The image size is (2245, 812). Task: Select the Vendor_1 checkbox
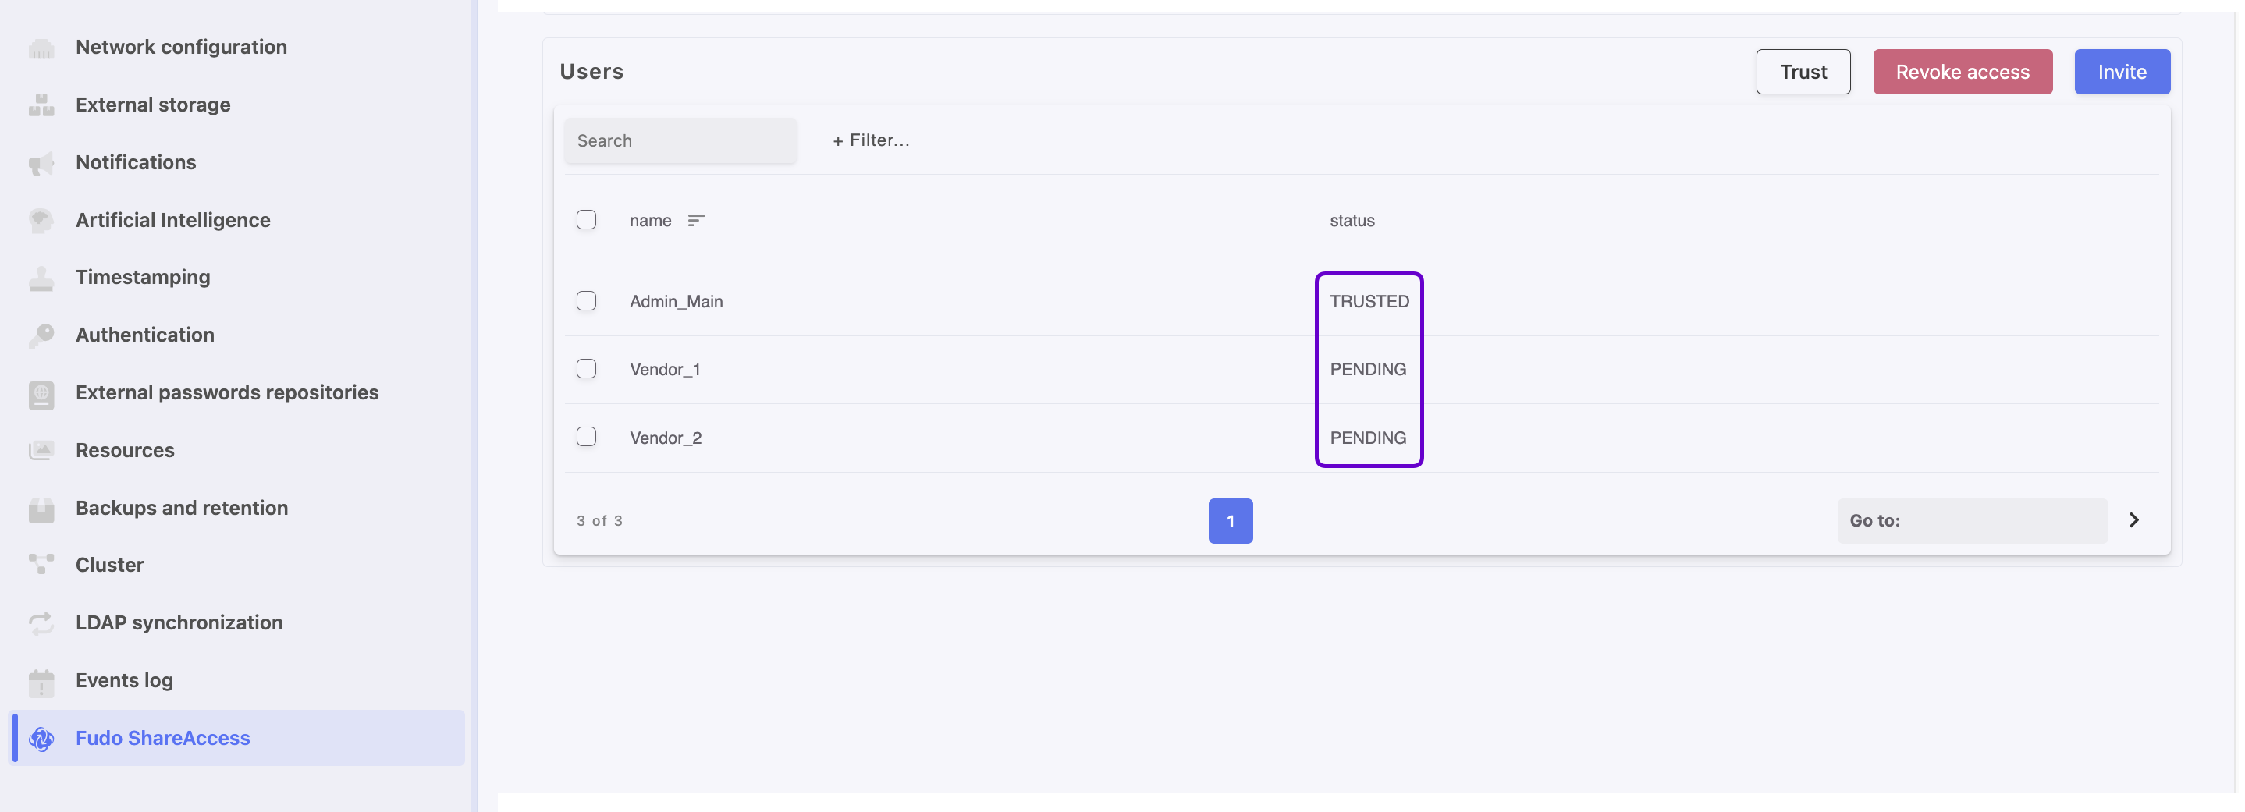pos(587,368)
